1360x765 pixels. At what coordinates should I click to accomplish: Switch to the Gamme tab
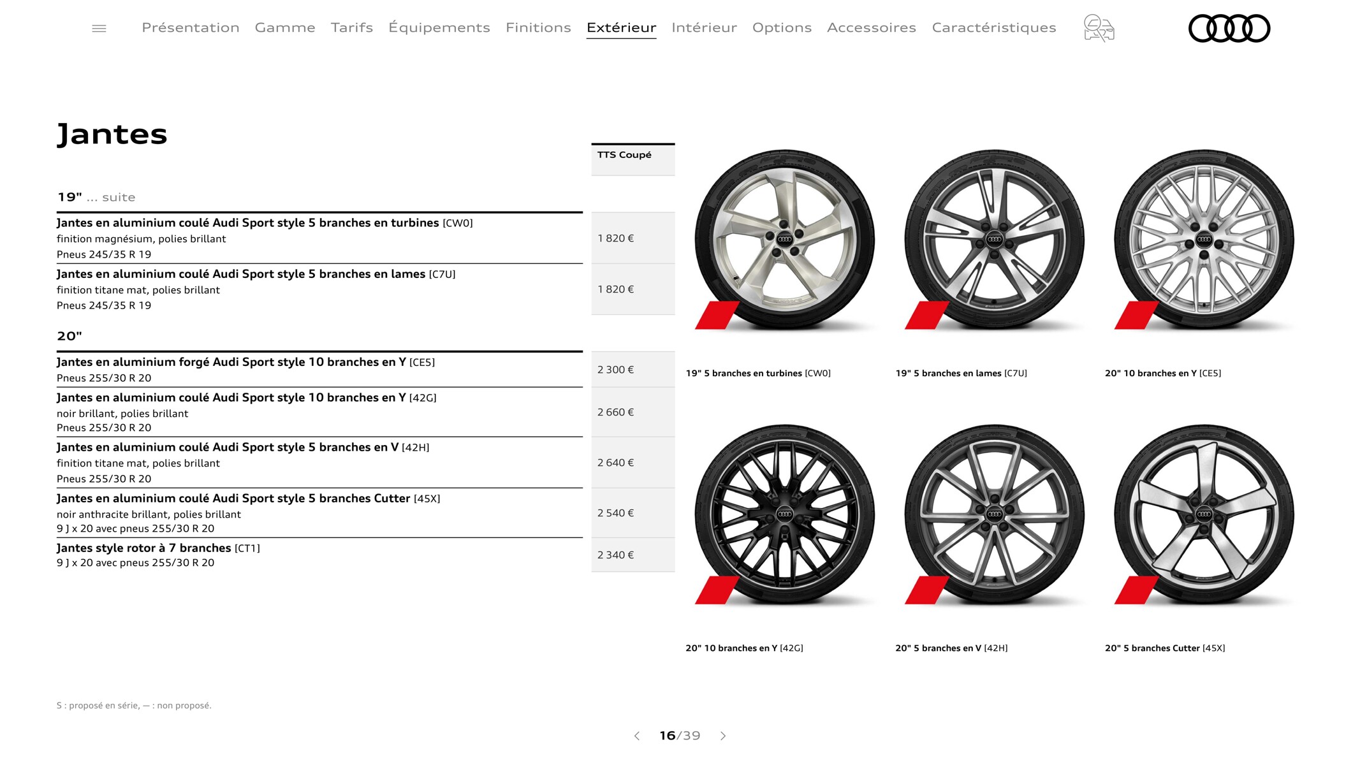click(285, 27)
